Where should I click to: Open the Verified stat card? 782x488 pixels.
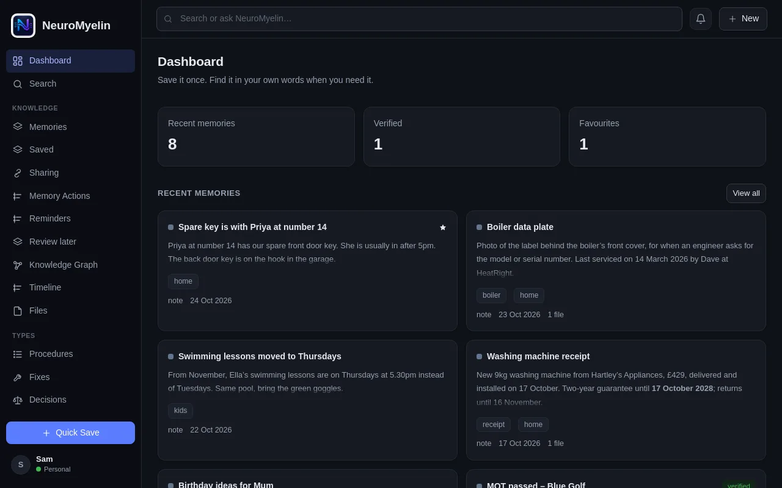click(462, 137)
